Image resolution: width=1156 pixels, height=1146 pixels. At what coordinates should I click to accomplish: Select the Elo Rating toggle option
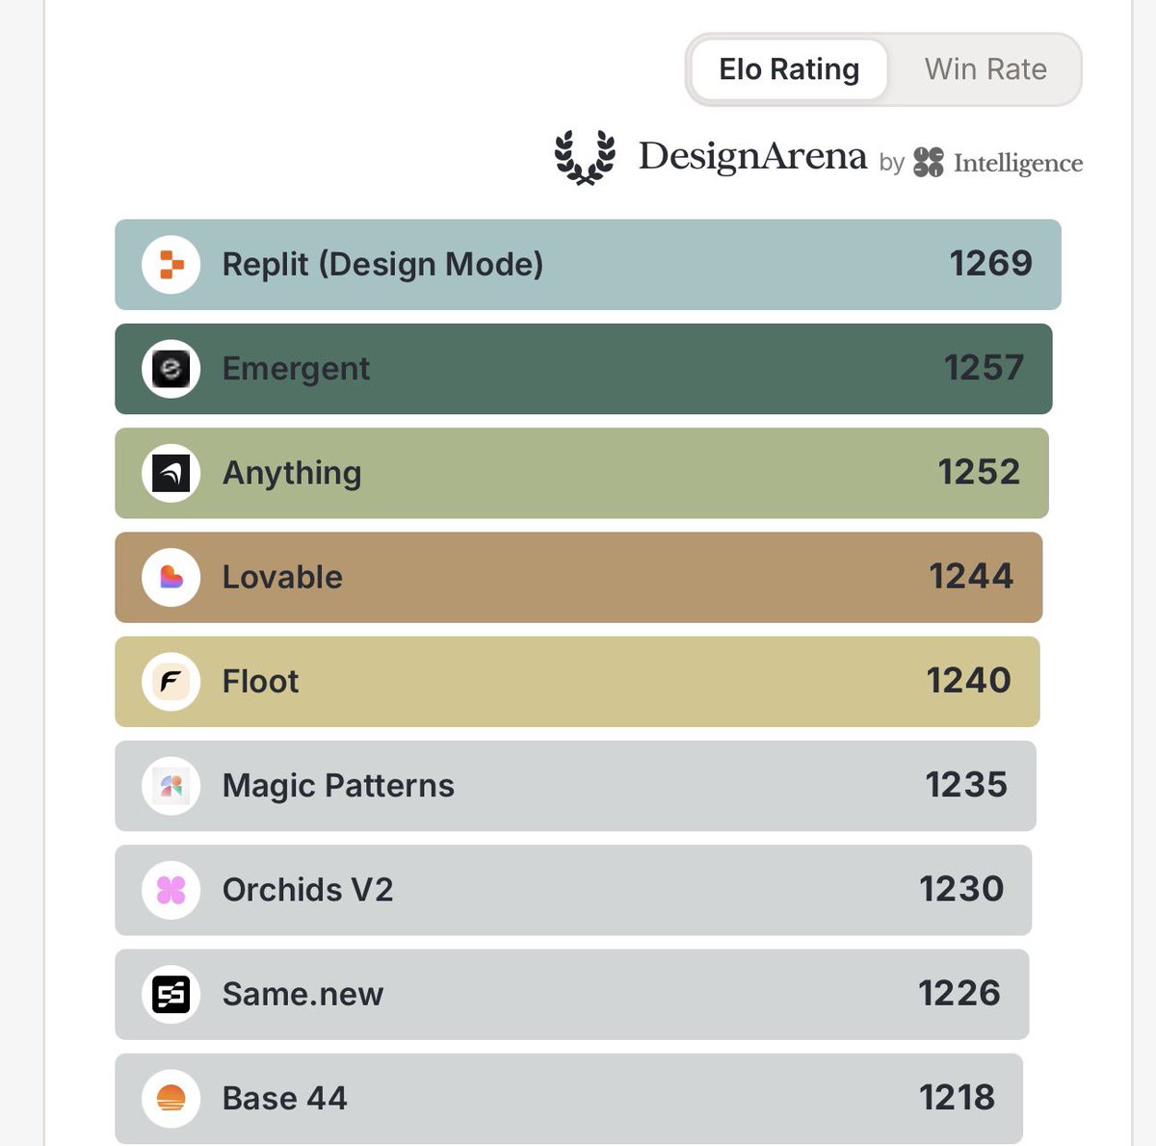click(789, 69)
